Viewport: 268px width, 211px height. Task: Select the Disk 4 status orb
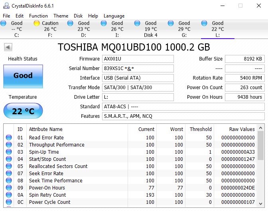137,23
